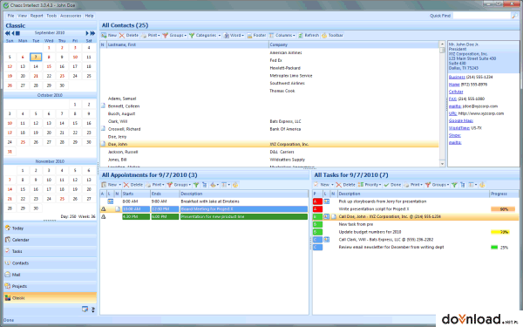The image size is (523, 327).
Task: Open the Priority dropdown in Tasks toolbar
Action: 370,185
